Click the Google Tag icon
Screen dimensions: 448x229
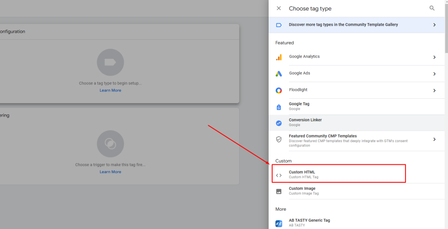(x=279, y=107)
